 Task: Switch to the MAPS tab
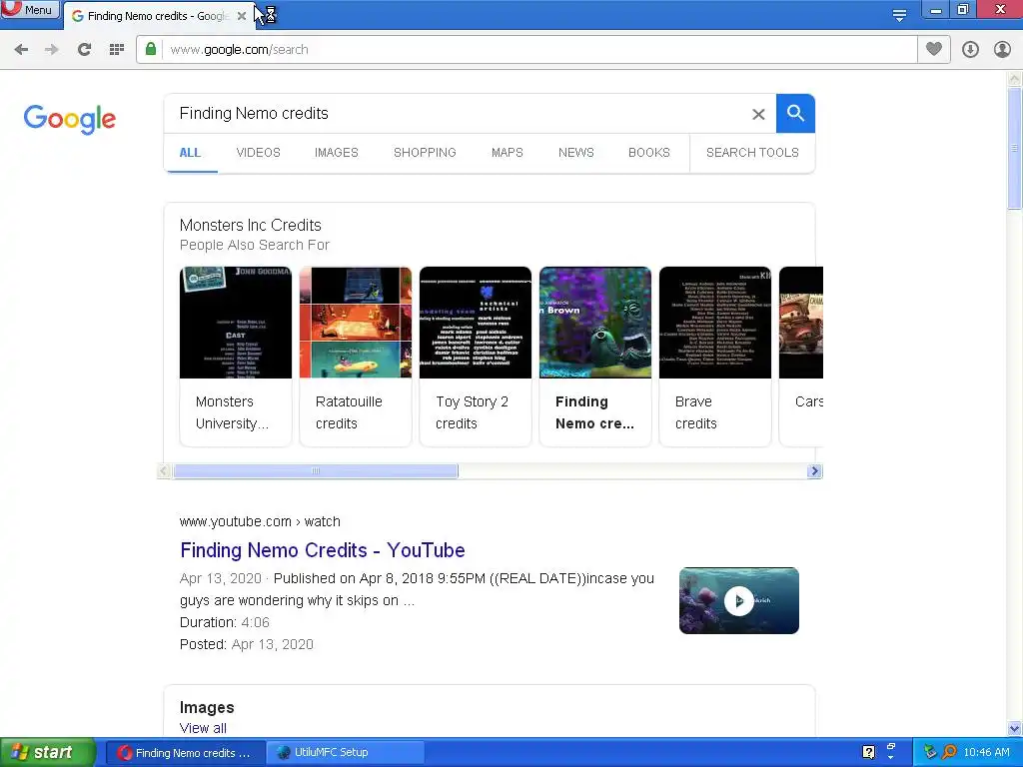507,153
